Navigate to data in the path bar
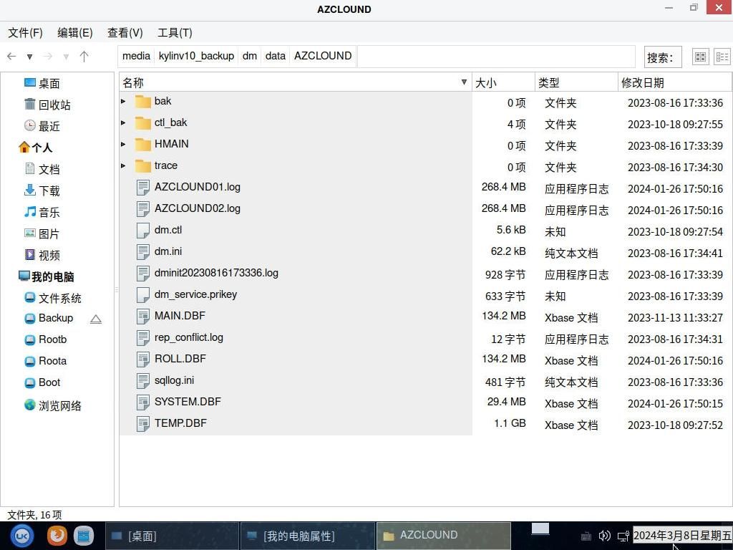 tap(276, 56)
